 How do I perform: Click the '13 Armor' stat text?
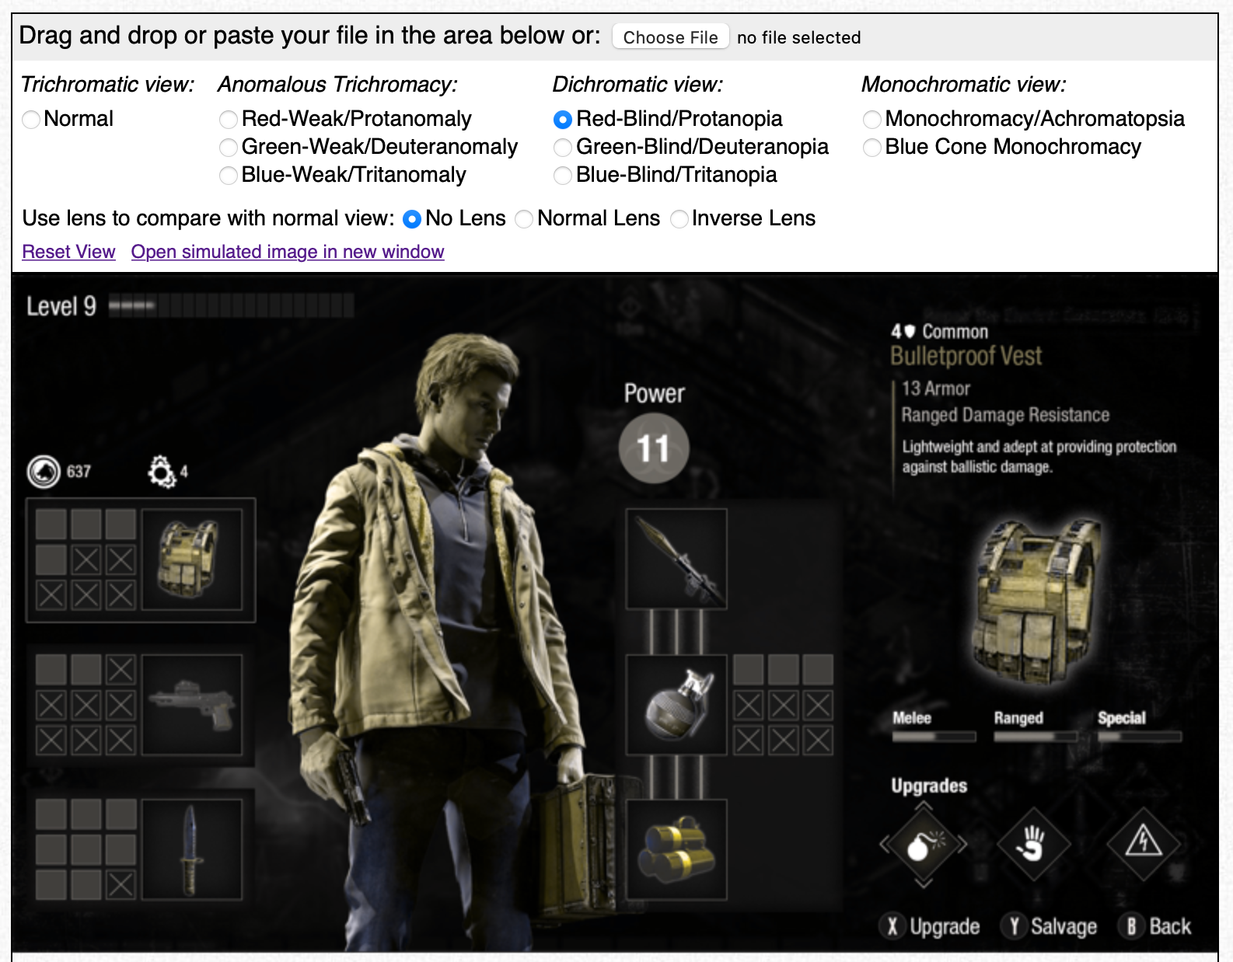936,389
